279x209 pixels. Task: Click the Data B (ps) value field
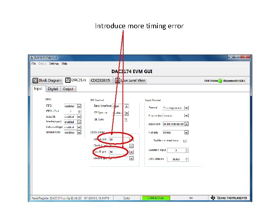[119, 152]
